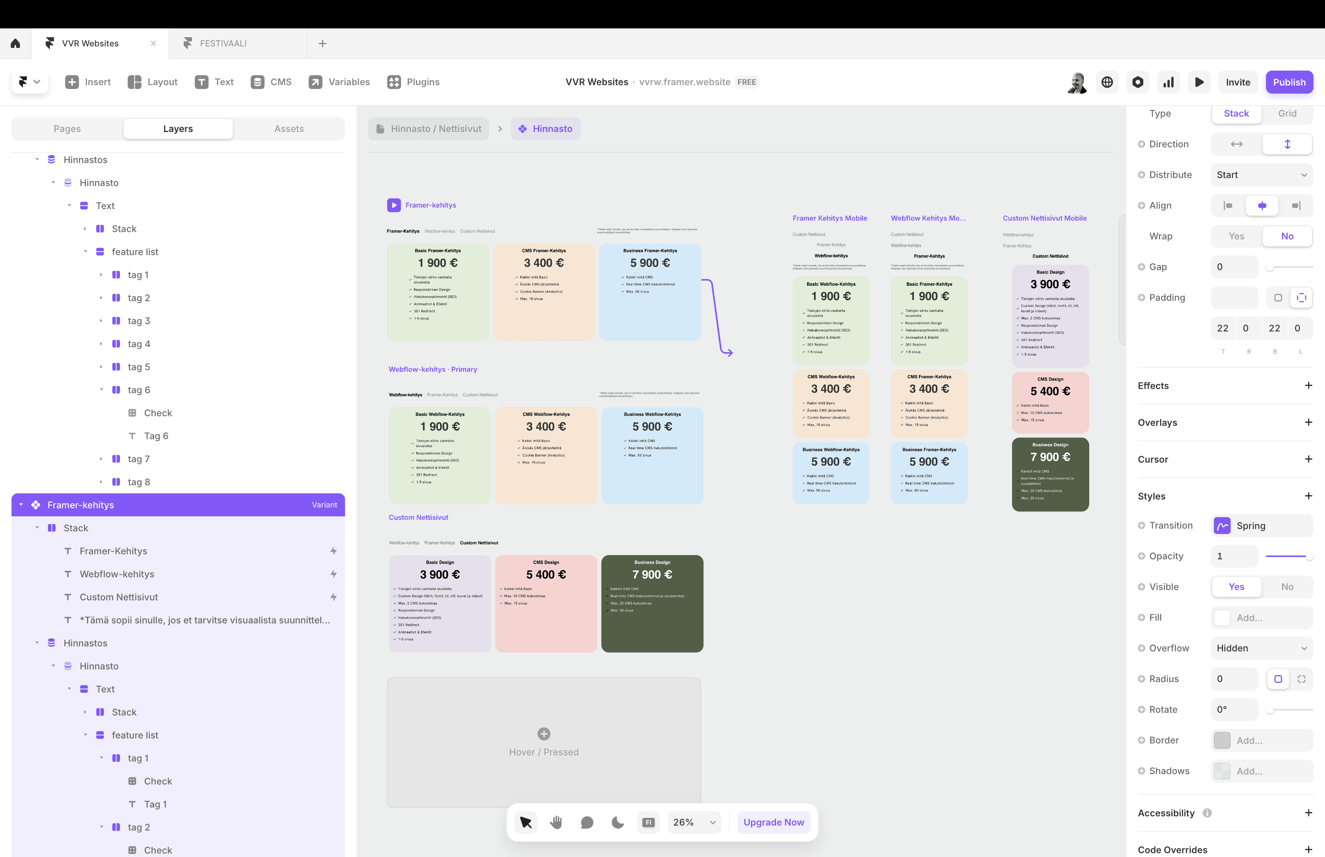Open the Plugins menu
The height and width of the screenshot is (857, 1325).
pyautogui.click(x=413, y=82)
